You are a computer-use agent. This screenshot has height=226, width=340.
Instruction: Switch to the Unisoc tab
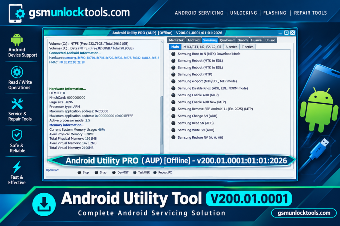[x=270, y=40]
